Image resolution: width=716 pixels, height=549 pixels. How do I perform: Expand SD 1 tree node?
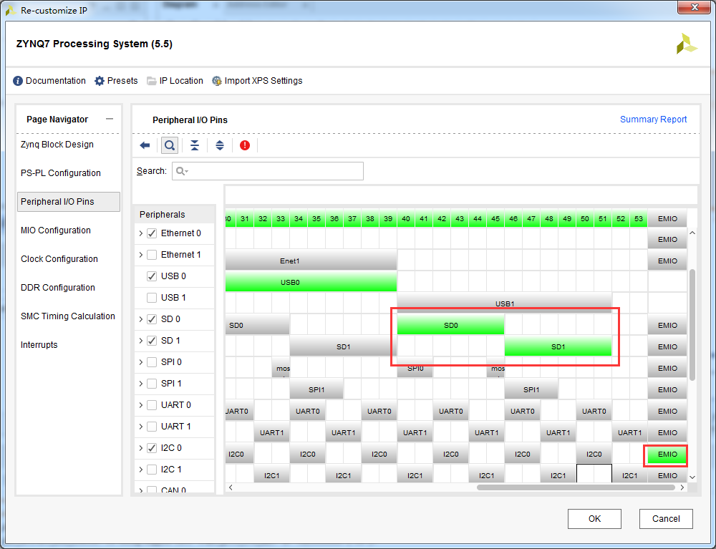pyautogui.click(x=140, y=341)
